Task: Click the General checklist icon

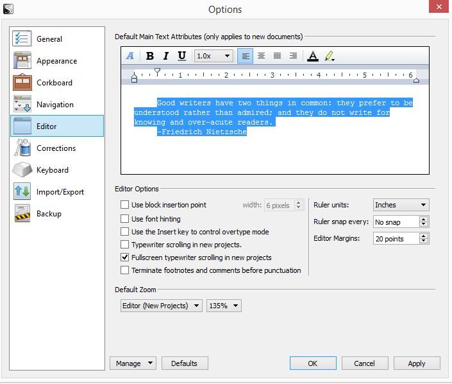Action: tap(22, 39)
